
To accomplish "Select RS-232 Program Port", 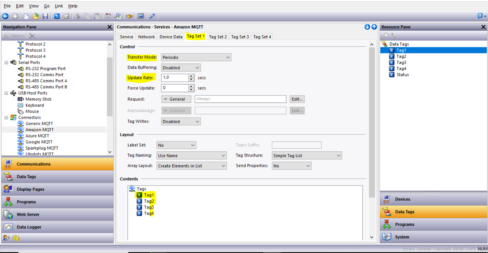I will point(45,68).
